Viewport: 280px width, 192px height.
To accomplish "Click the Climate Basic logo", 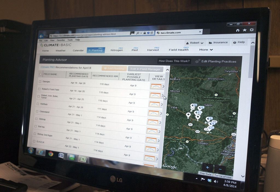I will 56,45.
